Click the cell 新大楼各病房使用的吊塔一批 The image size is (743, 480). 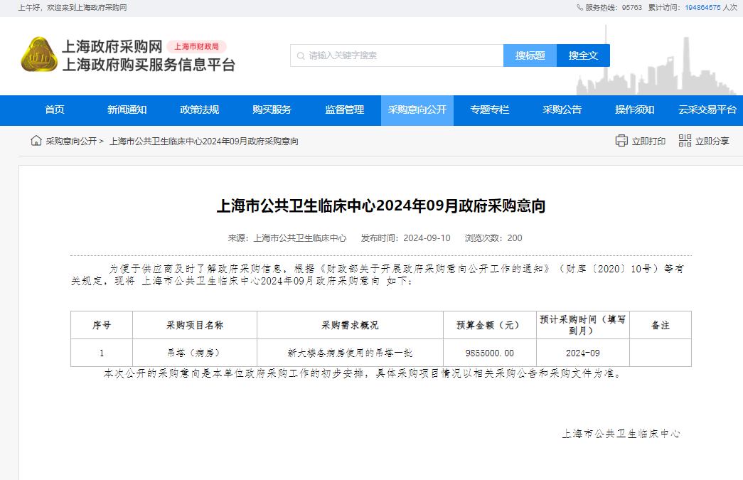pos(351,353)
